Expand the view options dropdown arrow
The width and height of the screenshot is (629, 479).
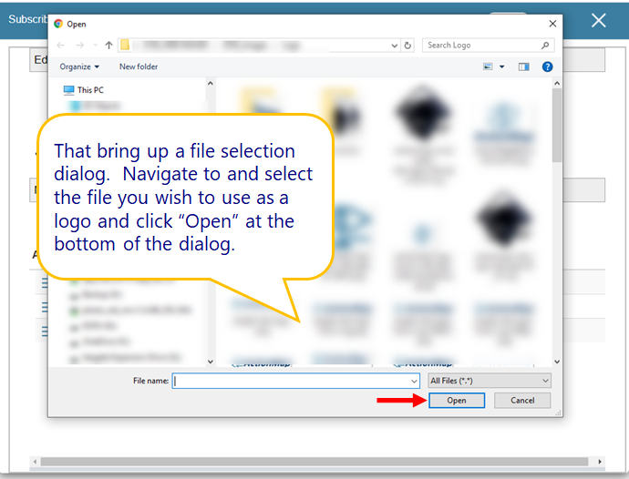click(x=500, y=66)
